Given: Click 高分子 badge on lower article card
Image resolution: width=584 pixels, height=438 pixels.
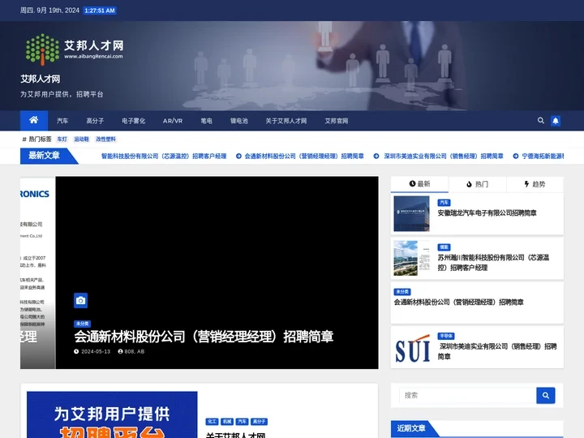Looking at the screenshot, I should tap(259, 422).
